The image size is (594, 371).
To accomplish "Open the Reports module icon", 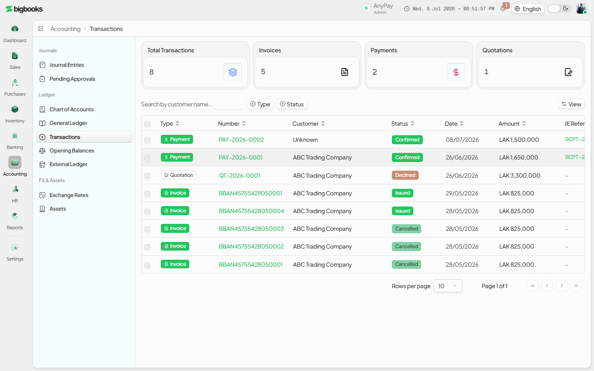I will (15, 216).
